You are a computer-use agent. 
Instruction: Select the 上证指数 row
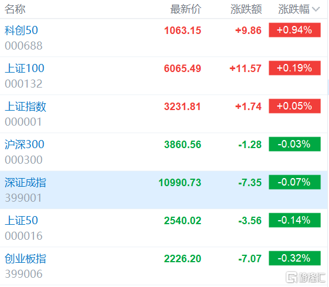[x=164, y=114]
